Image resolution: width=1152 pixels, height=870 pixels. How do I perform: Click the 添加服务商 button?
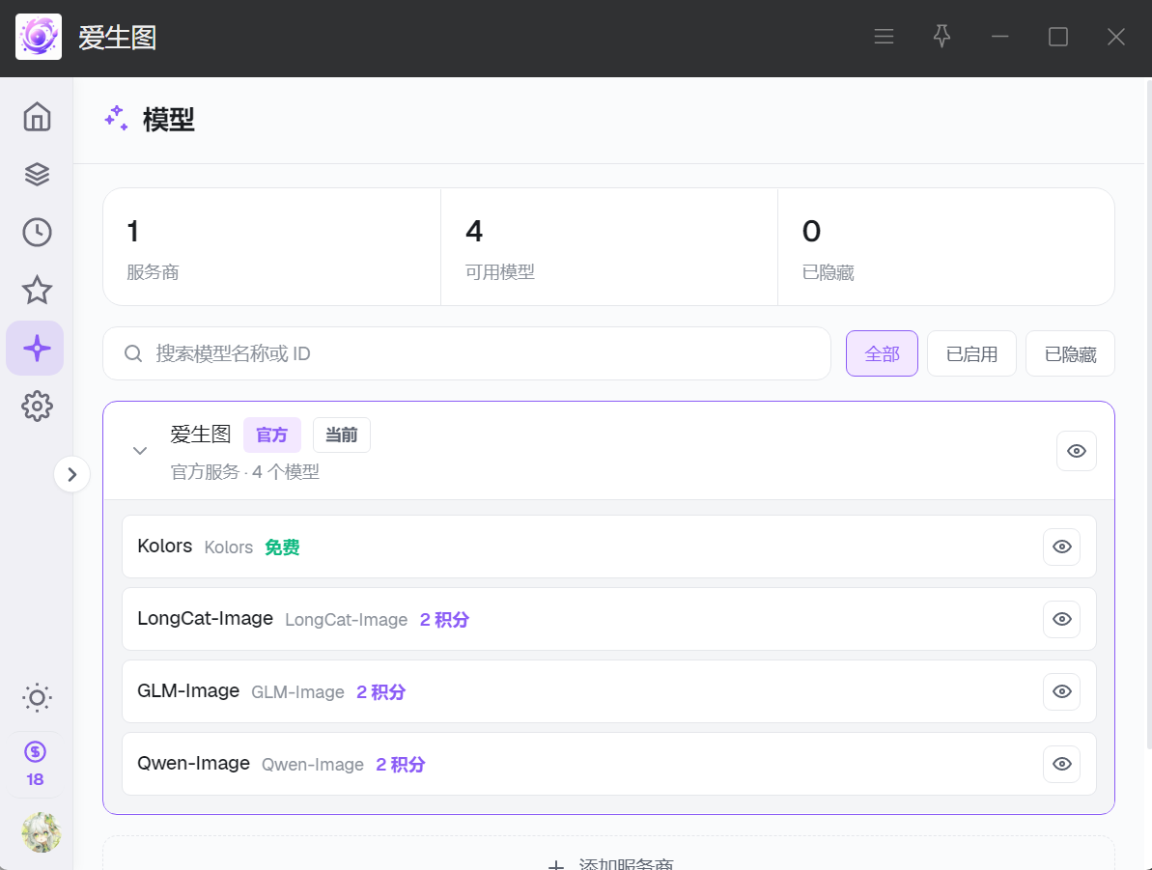click(x=608, y=854)
